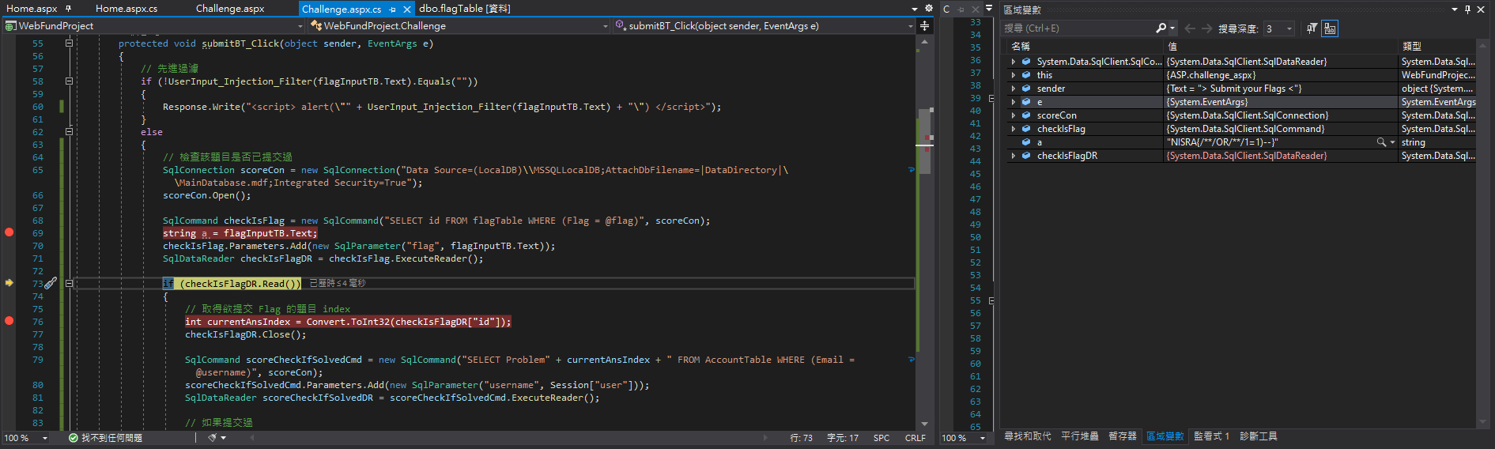
Task: Open the text visualizer for variable a
Action: pyautogui.click(x=1381, y=142)
